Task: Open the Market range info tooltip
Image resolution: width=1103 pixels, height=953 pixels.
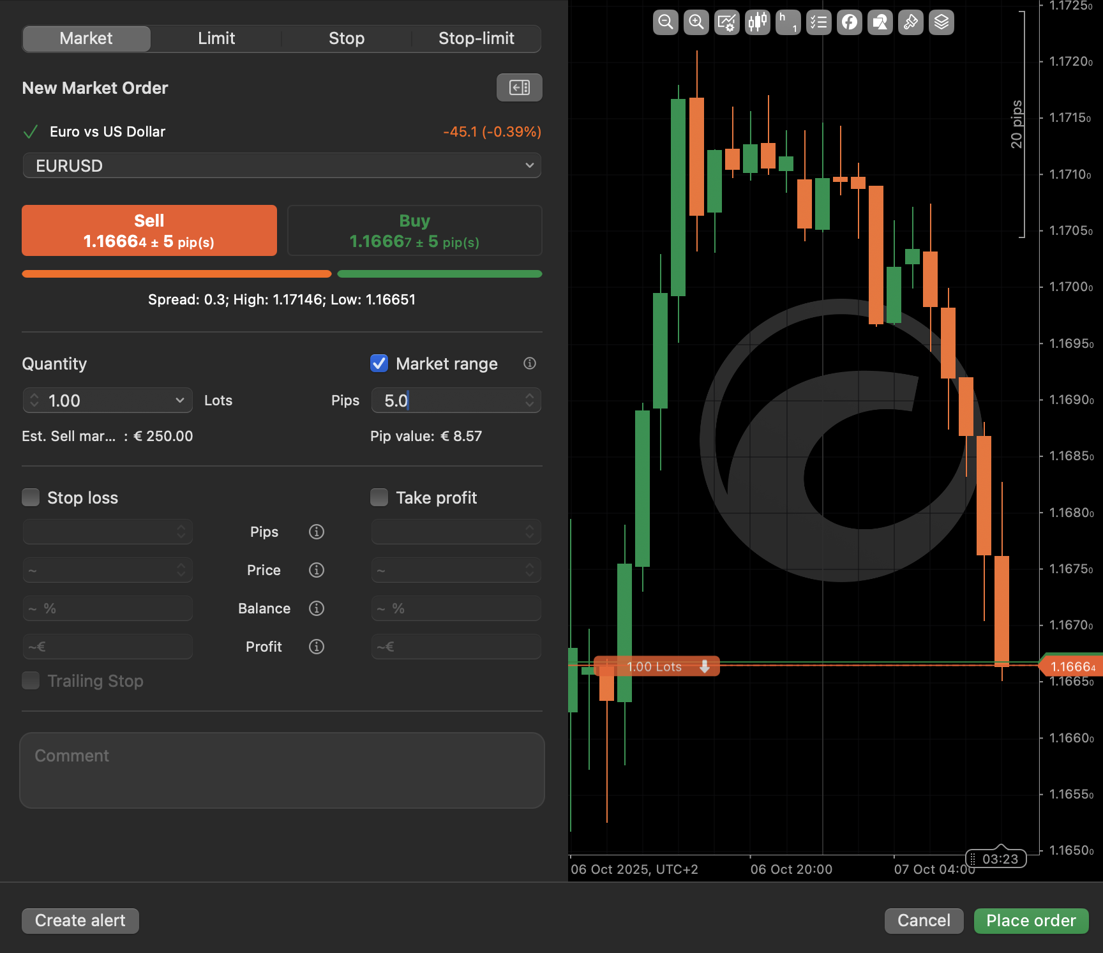Action: (529, 363)
